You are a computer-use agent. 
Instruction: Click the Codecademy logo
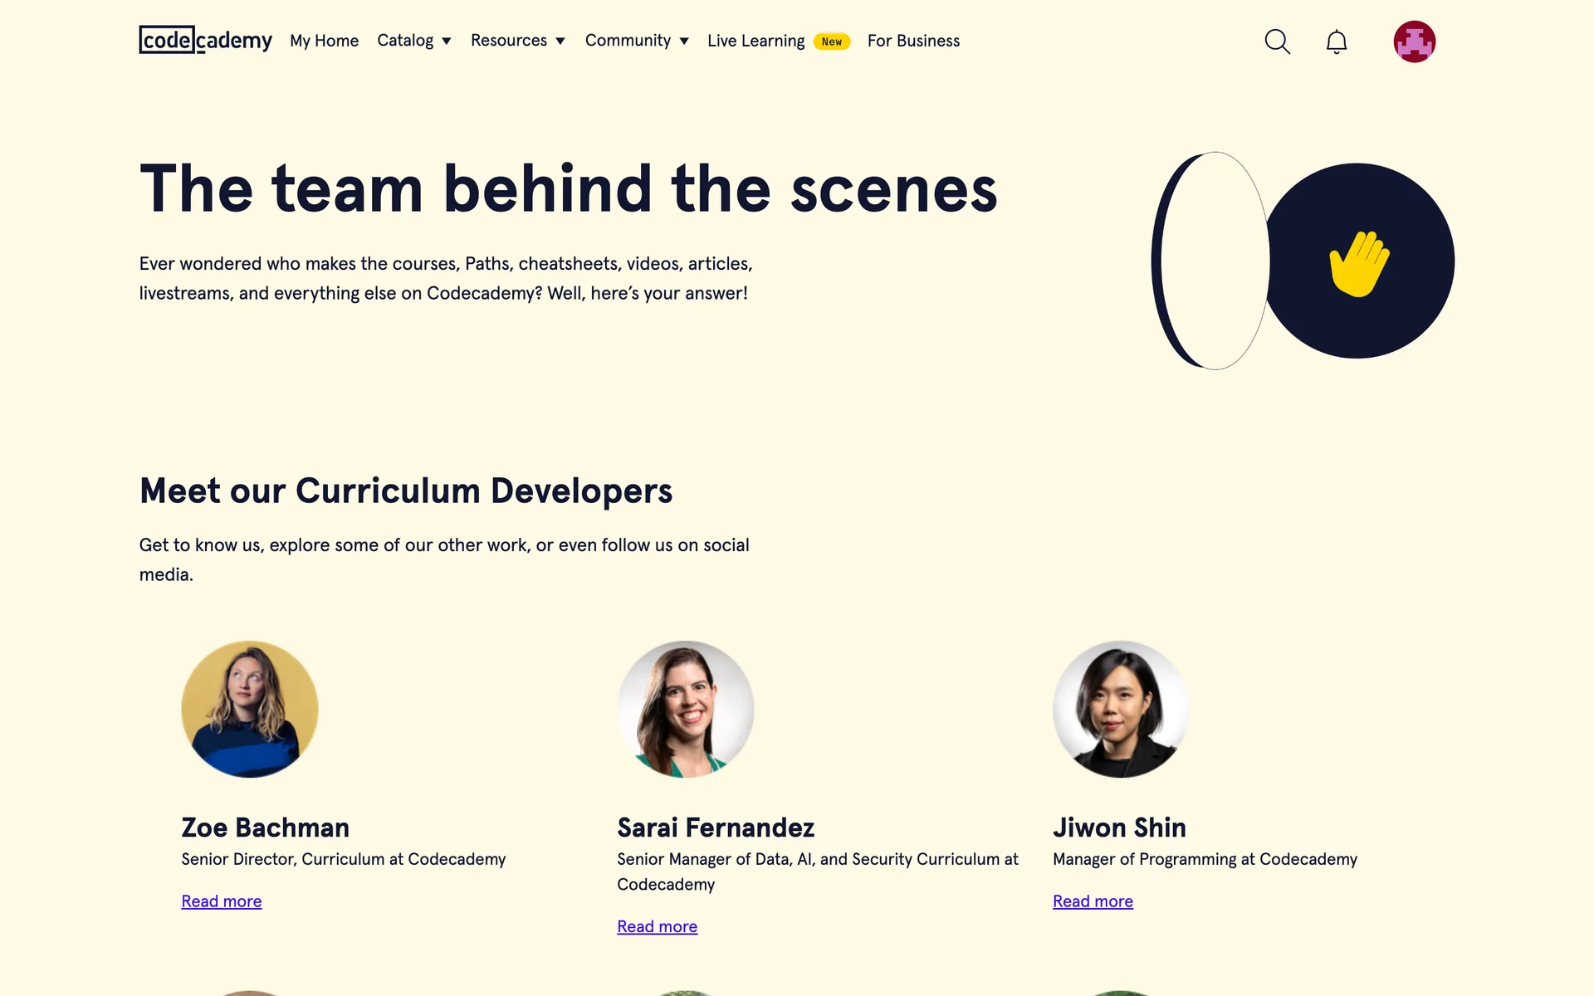tap(205, 40)
